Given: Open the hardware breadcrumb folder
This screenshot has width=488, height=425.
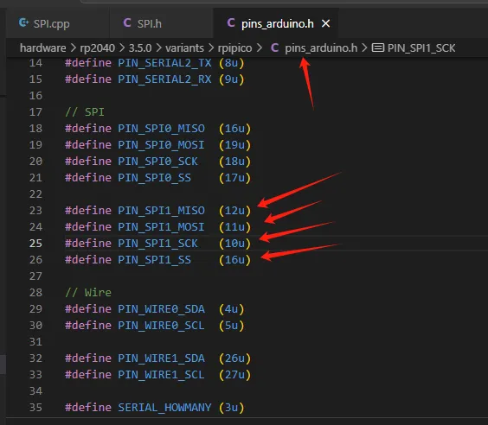Looking at the screenshot, I should pos(43,48).
